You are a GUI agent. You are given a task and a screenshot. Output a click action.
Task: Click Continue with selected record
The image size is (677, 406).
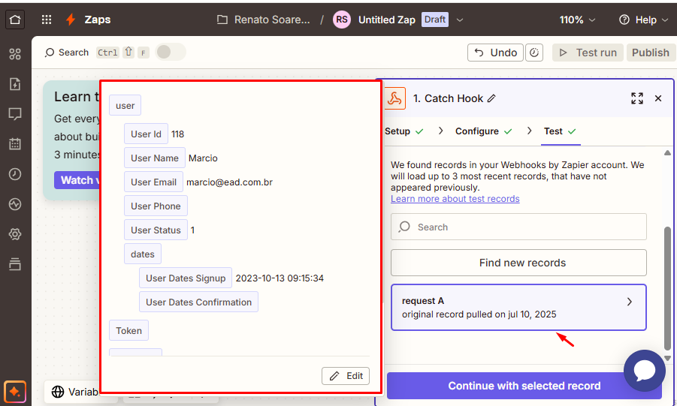[524, 386]
